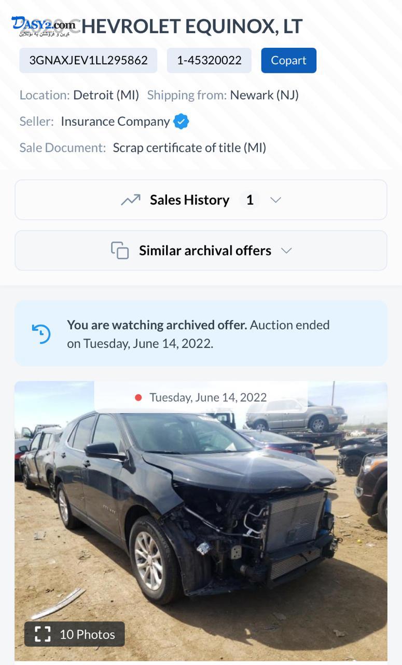Click the Sales History trend arrow icon
Viewport: 402px width, 665px height.
click(131, 200)
